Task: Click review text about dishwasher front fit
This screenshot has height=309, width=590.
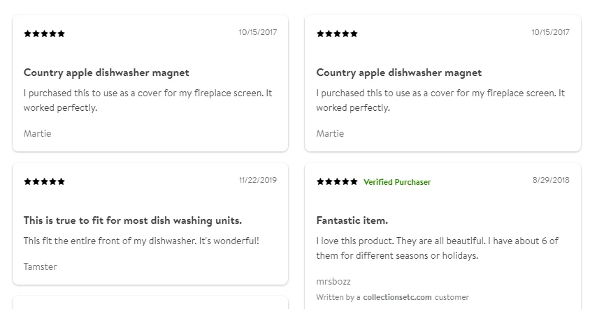Action: (141, 241)
